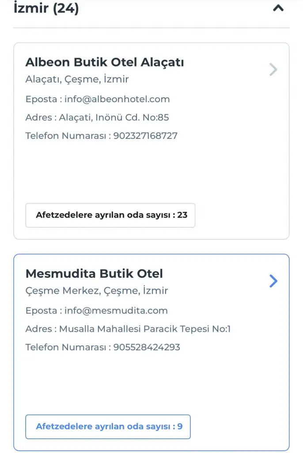The height and width of the screenshot is (453, 303).
Task: Click the İzmir (24) section heading
Action: click(46, 8)
